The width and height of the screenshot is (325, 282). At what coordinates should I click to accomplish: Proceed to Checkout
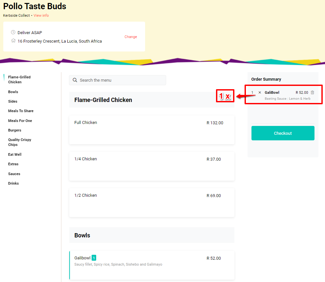pos(283,133)
